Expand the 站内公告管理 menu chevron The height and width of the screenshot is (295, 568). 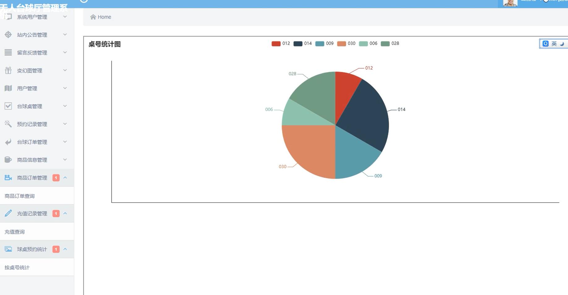[x=65, y=35]
